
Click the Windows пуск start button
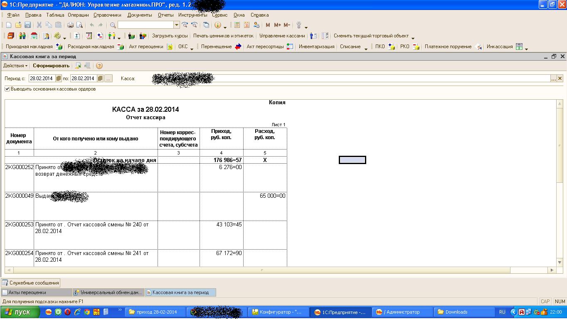(x=20, y=312)
